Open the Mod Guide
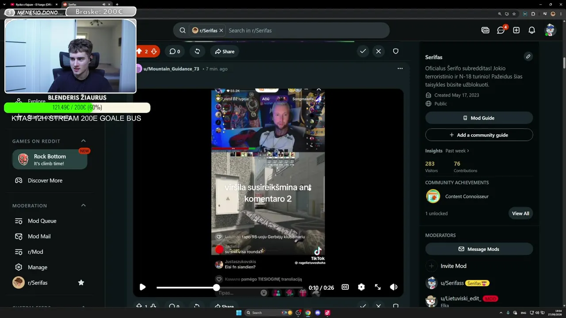Image resolution: width=566 pixels, height=318 pixels. [479, 118]
